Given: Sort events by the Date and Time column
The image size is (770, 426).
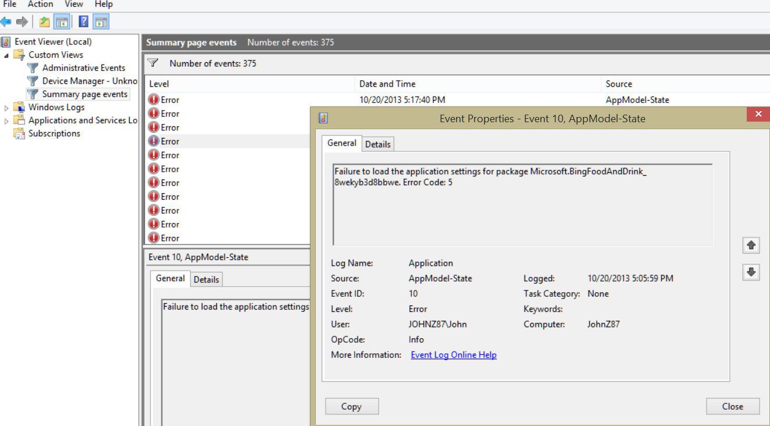Looking at the screenshot, I should click(x=387, y=83).
